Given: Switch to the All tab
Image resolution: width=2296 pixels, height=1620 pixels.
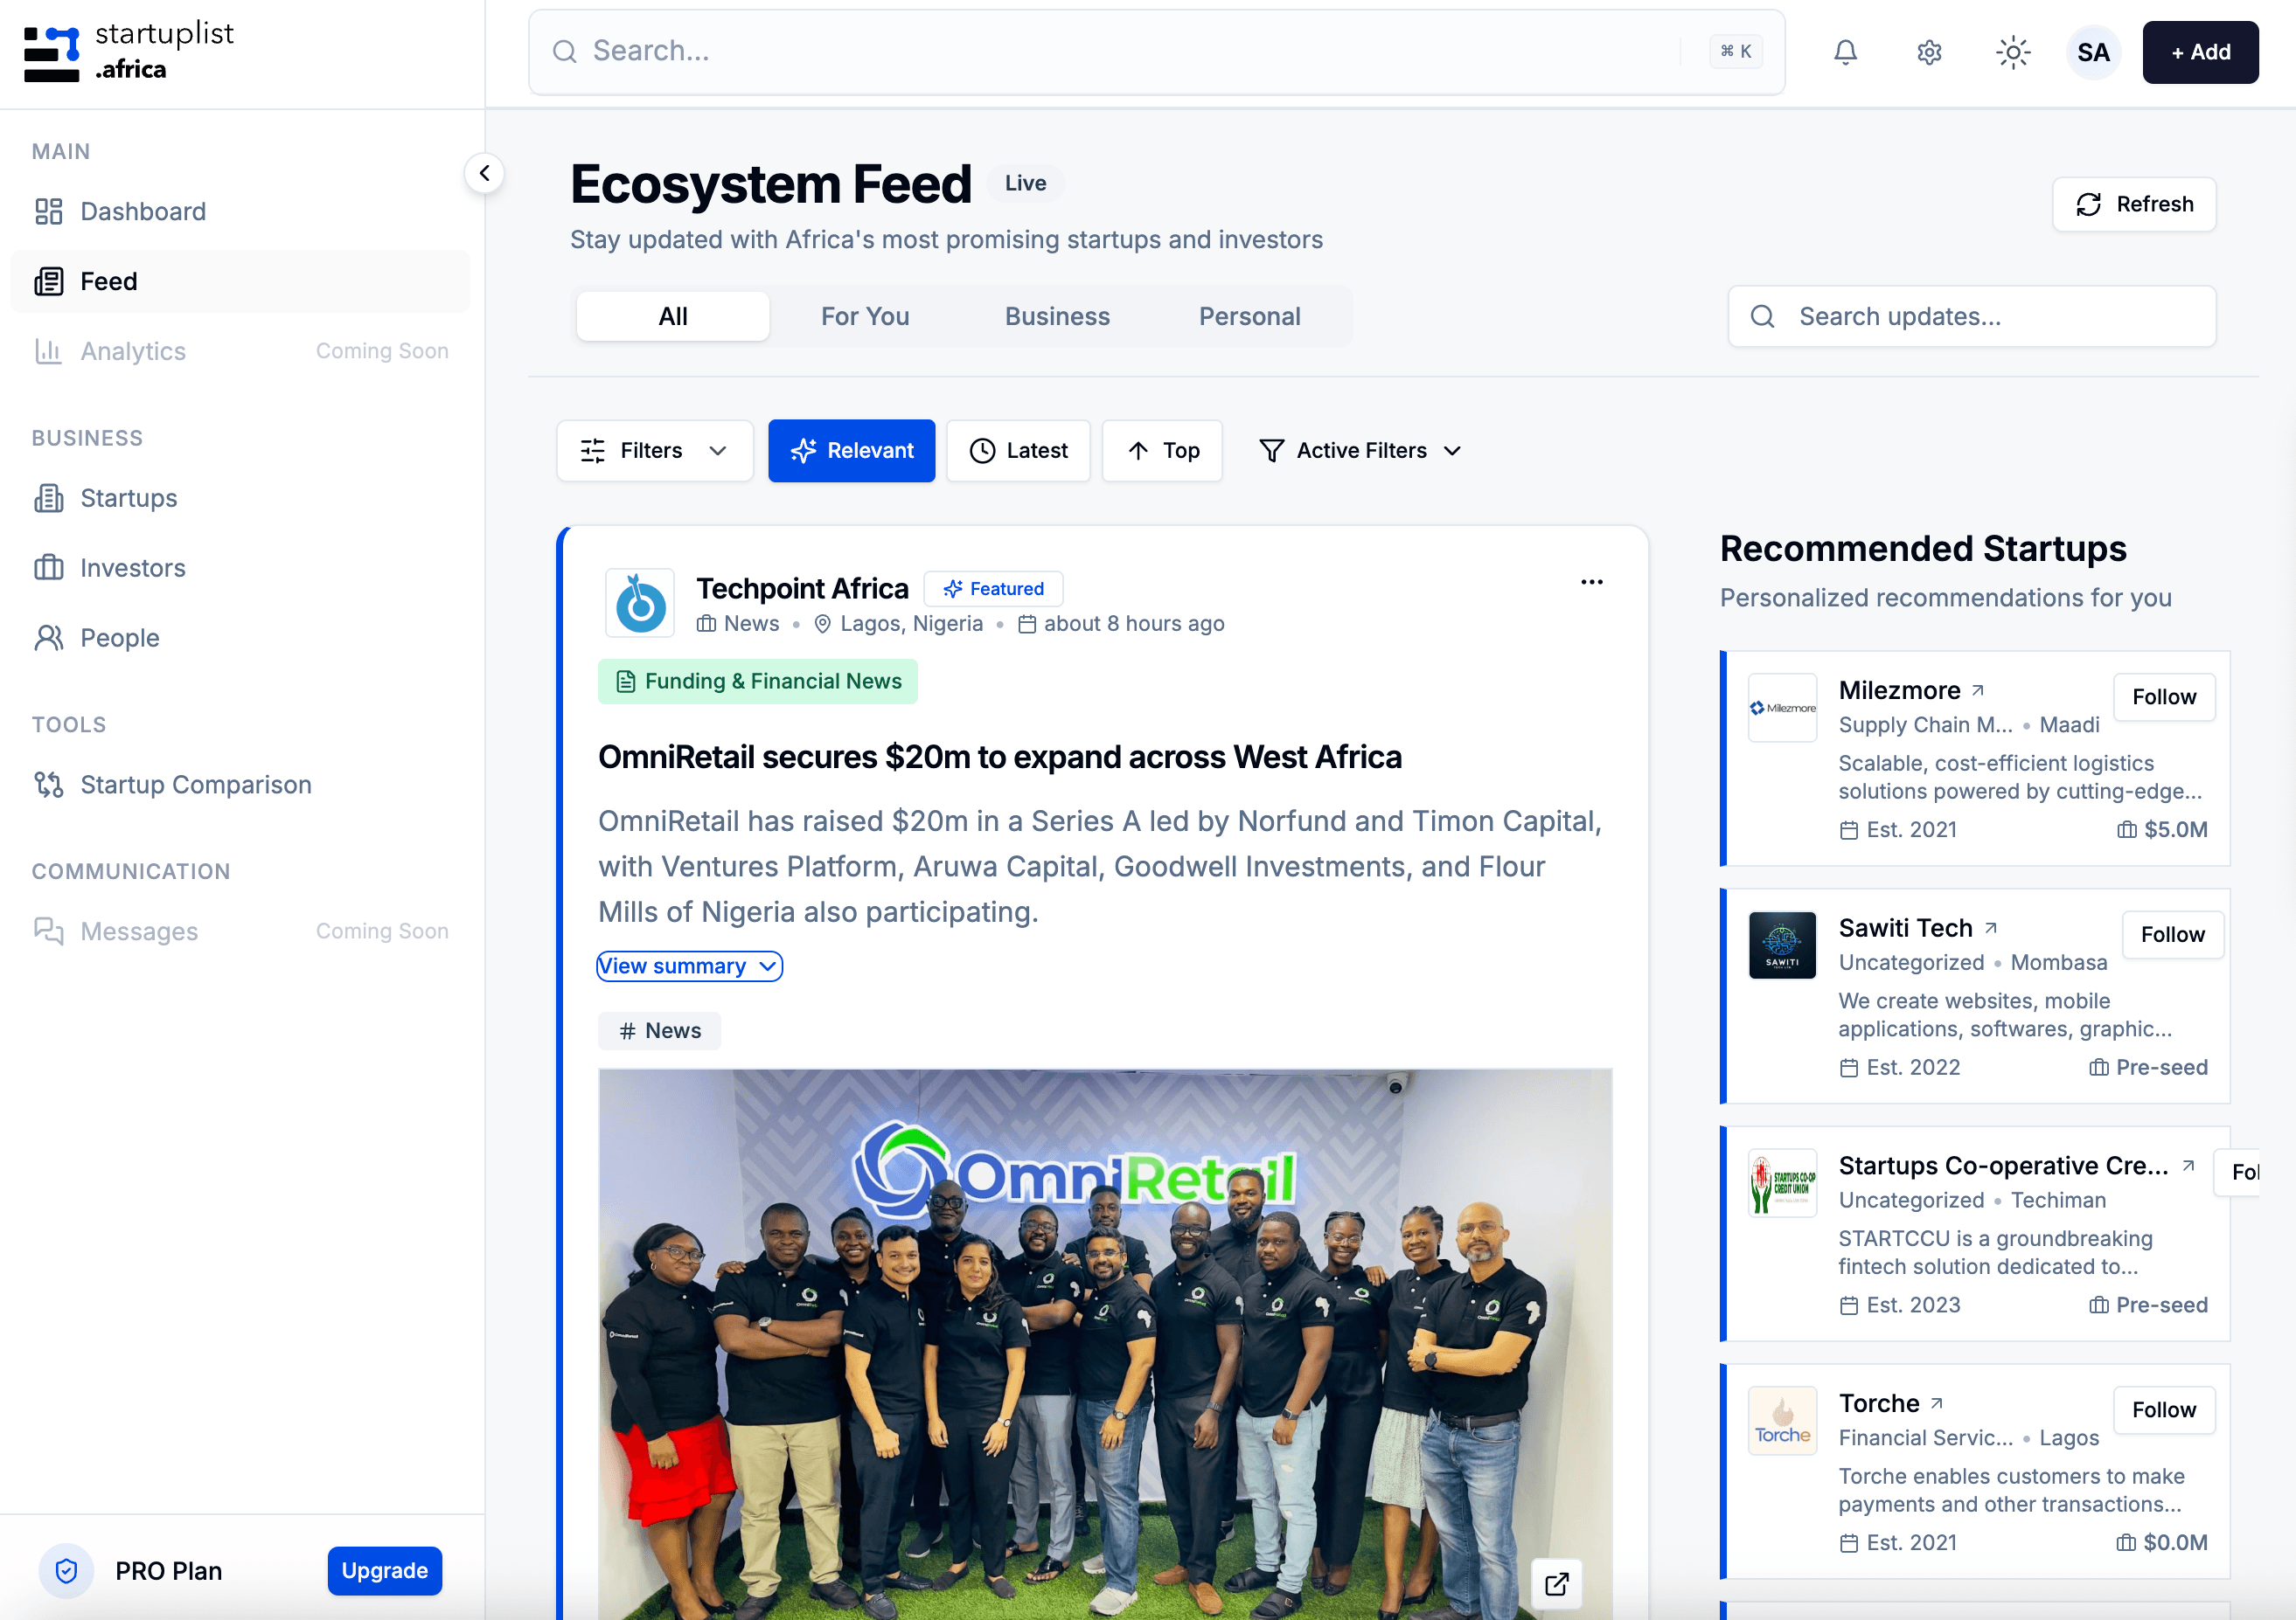Looking at the screenshot, I should pyautogui.click(x=673, y=317).
